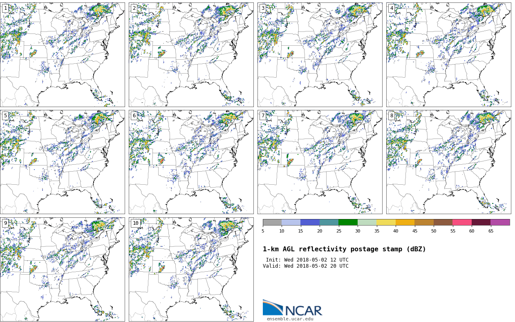The height and width of the screenshot is (322, 515).
Task: Pick ensemble member 8 reflectivity map
Action: click(448, 162)
